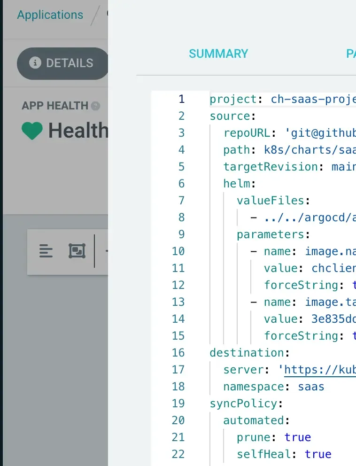Click the 'true' value after selfHeal

click(x=318, y=454)
